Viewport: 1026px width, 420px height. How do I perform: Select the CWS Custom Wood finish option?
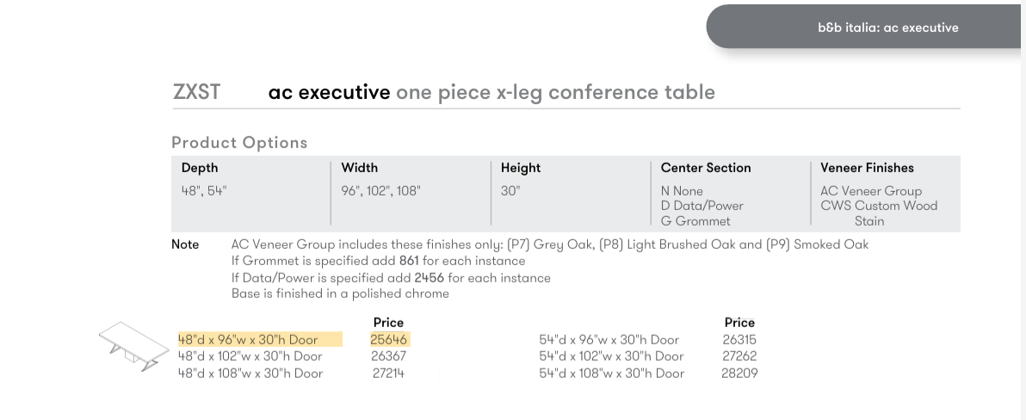878,206
